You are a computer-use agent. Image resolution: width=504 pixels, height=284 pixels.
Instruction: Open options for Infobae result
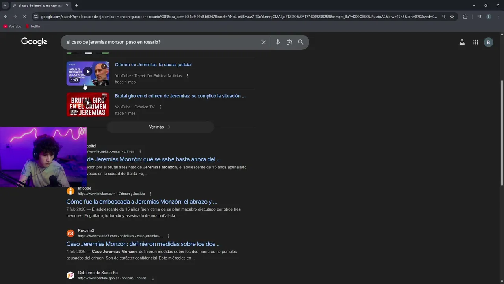tap(150, 194)
